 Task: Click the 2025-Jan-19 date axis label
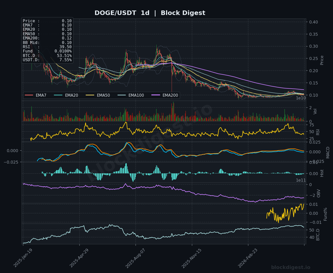tap(23, 258)
